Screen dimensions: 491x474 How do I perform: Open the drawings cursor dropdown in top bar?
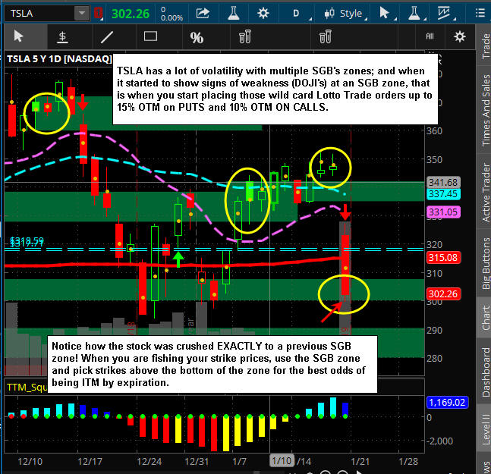pyautogui.click(x=386, y=14)
